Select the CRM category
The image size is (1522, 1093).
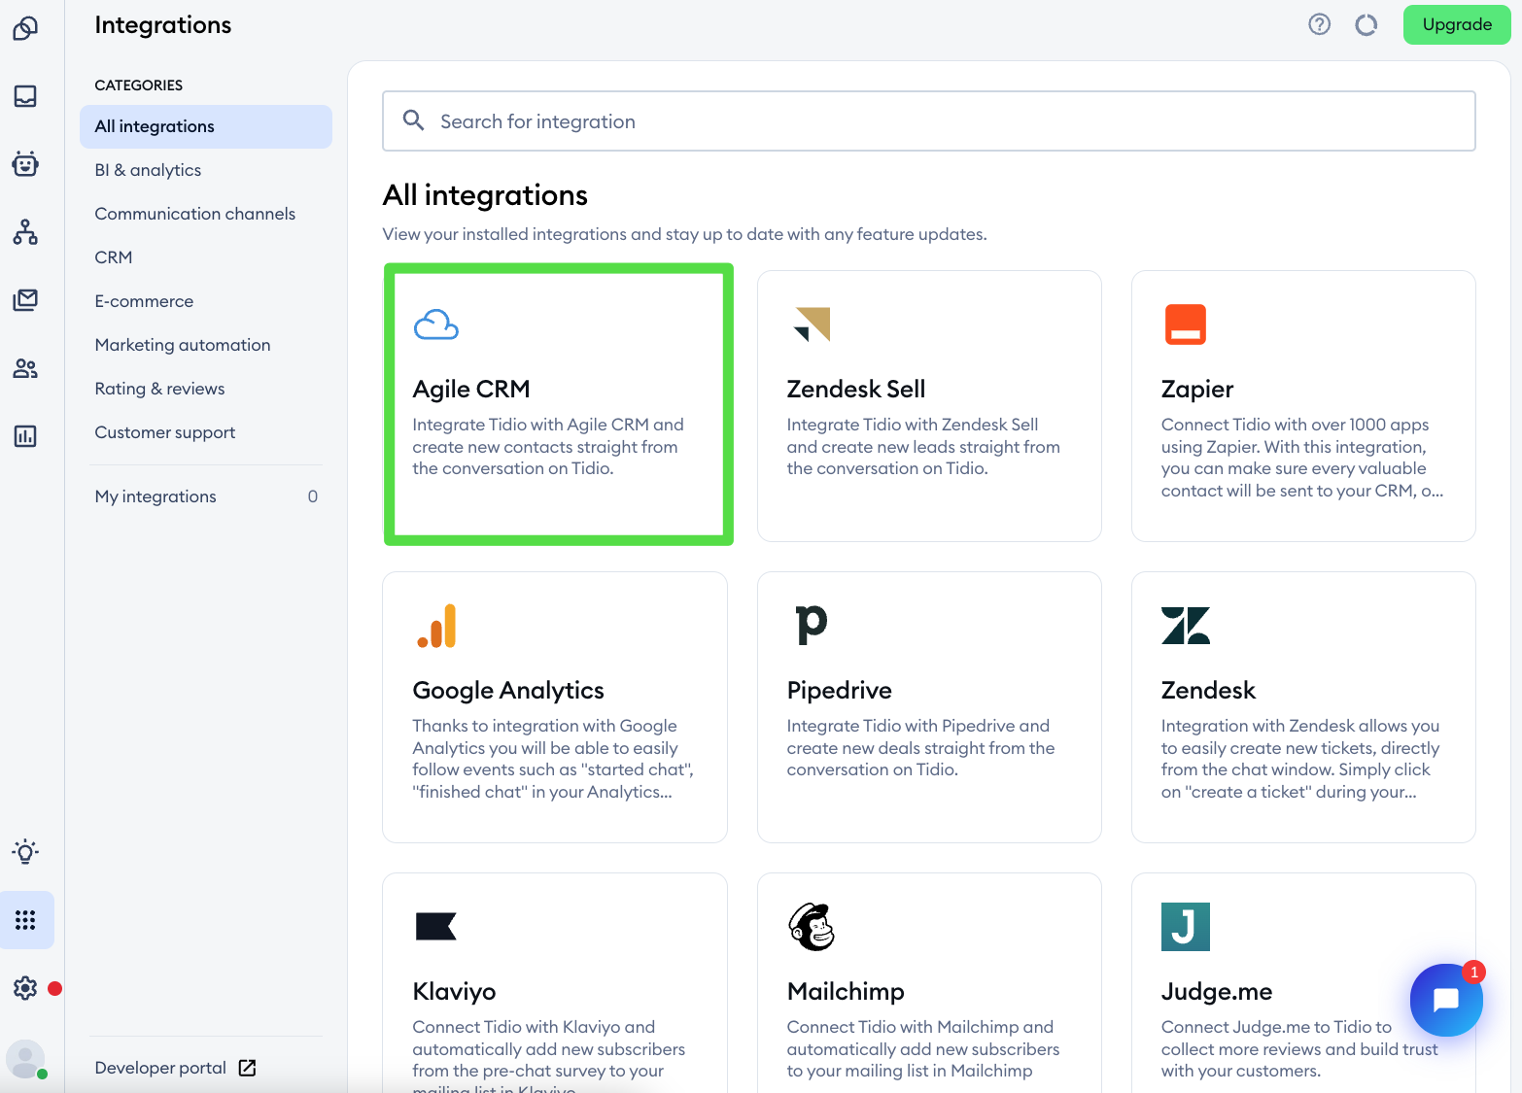pos(113,257)
